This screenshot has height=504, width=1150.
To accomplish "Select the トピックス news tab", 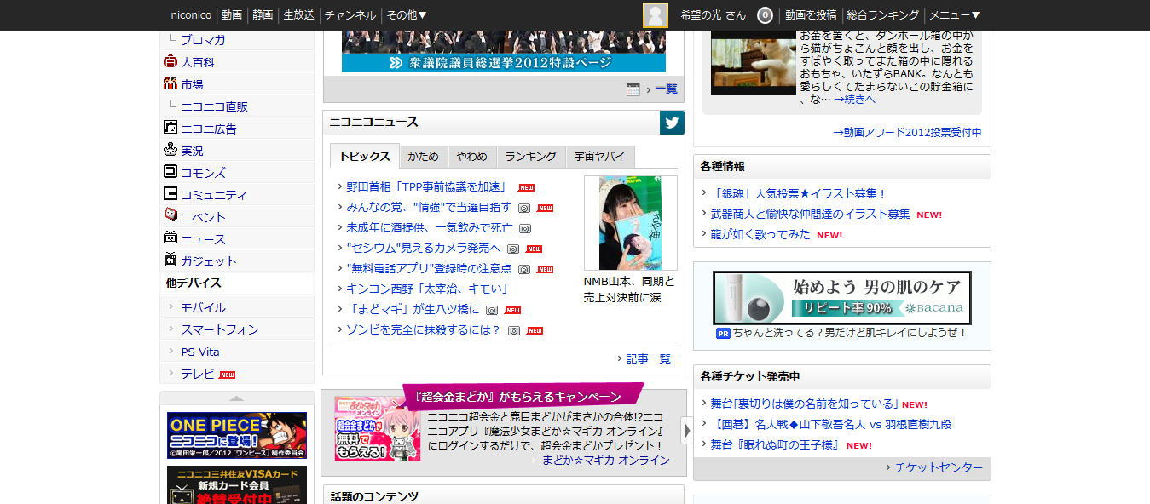I will coord(364,157).
